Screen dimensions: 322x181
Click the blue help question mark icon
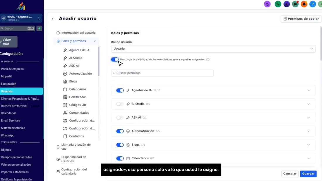pyautogui.click(x=313, y=4)
